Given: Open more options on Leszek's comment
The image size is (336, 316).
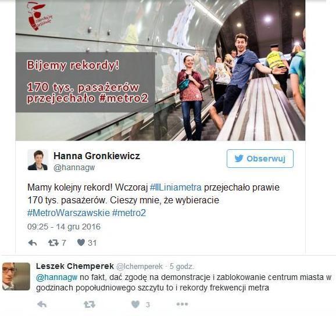Looking at the screenshot, I should coord(183,304).
